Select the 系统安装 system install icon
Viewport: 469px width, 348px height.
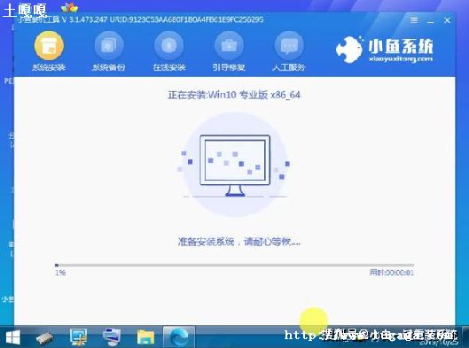(49, 46)
